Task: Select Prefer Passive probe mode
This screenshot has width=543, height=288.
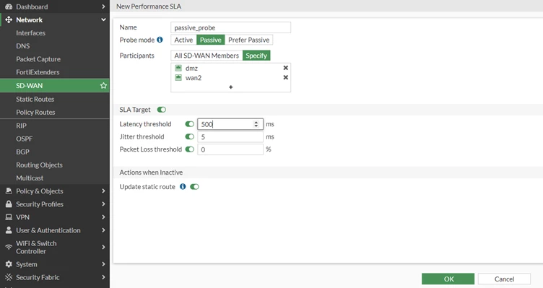Action: coord(248,40)
